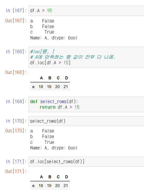Click 'return df.A > 15' line
The width and height of the screenshot is (144, 192).
click(x=60, y=107)
